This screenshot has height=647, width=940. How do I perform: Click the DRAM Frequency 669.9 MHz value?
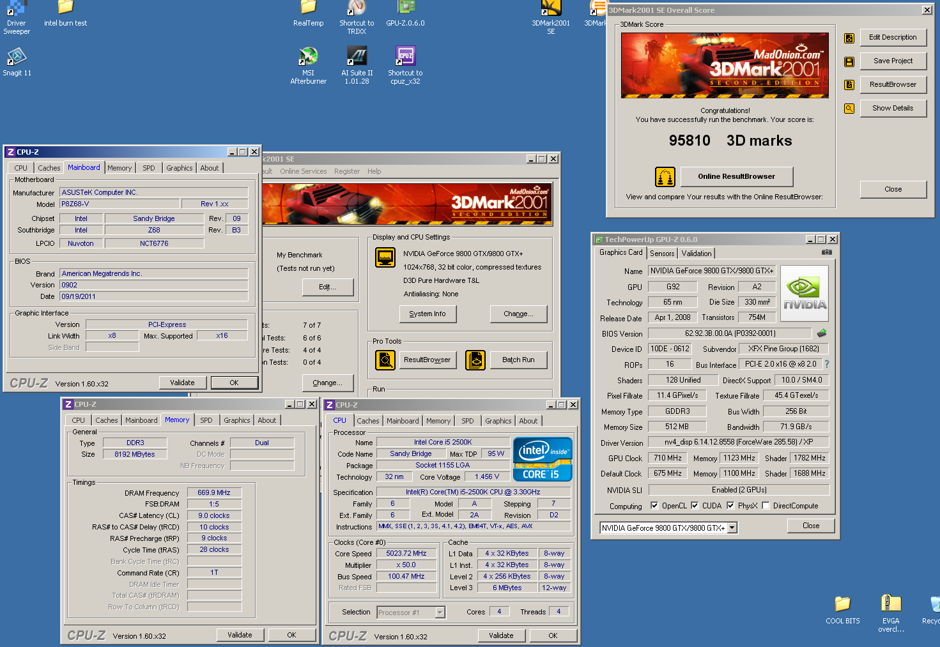point(214,493)
